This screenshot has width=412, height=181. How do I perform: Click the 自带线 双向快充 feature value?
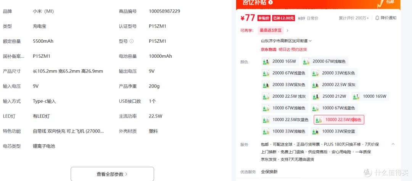[x=68, y=131]
